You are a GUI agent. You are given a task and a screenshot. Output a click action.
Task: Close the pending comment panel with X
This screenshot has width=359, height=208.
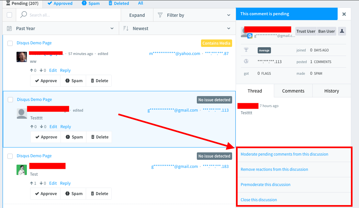click(x=344, y=14)
